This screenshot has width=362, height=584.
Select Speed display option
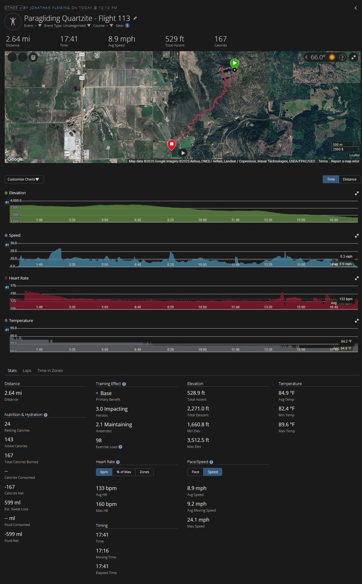tap(213, 472)
